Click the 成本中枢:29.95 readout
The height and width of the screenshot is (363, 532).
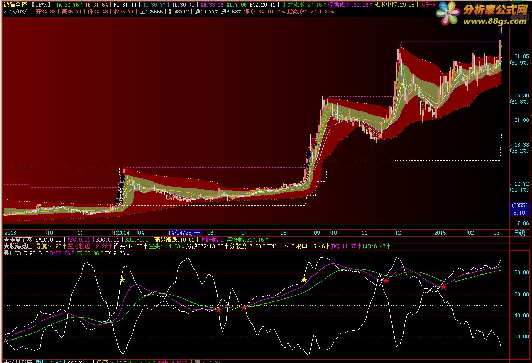point(394,5)
